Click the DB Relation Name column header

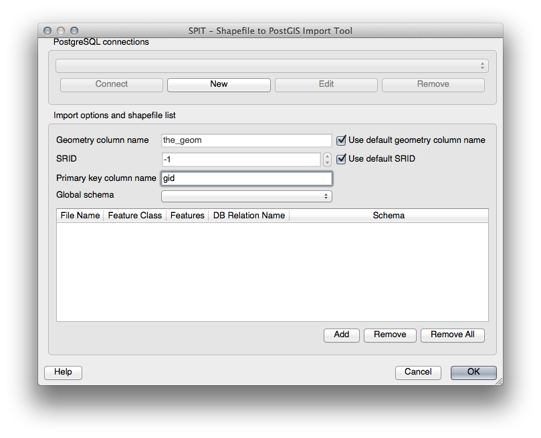click(x=249, y=216)
